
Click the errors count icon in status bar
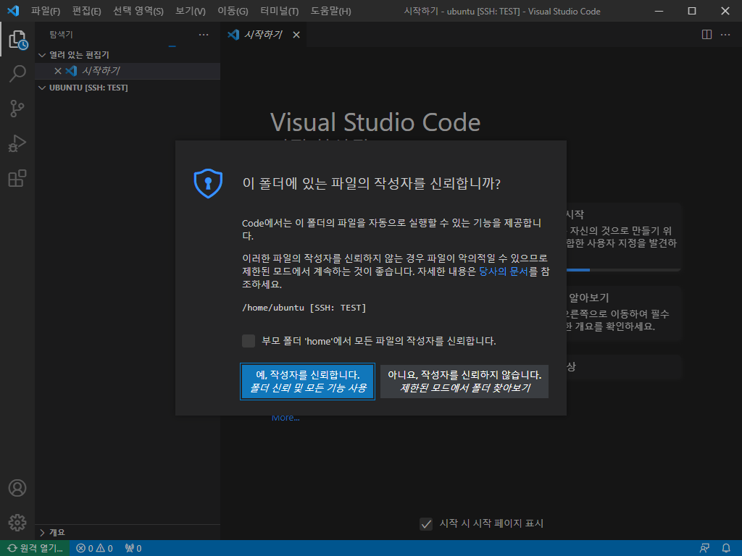81,549
